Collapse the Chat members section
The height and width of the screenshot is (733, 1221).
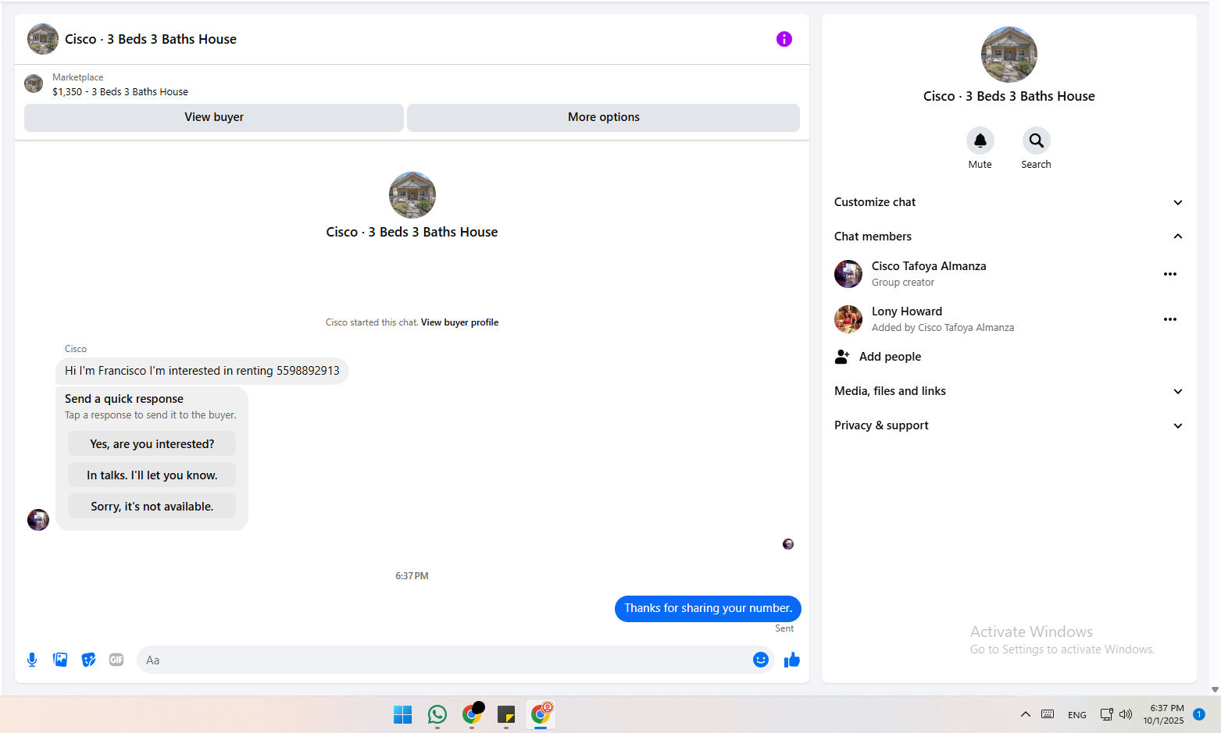(x=1009, y=237)
